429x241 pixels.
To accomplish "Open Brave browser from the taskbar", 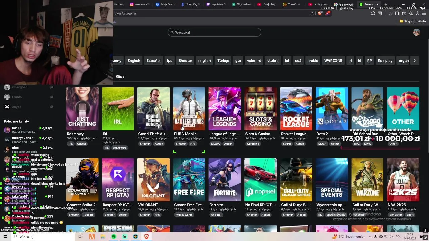I will (146, 237).
